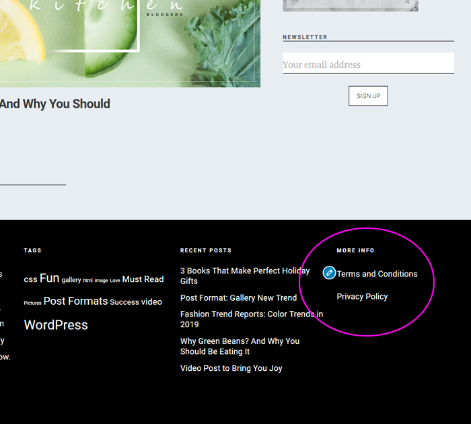Select the Pictures tag
Viewport: 471px width, 424px height.
pos(32,303)
